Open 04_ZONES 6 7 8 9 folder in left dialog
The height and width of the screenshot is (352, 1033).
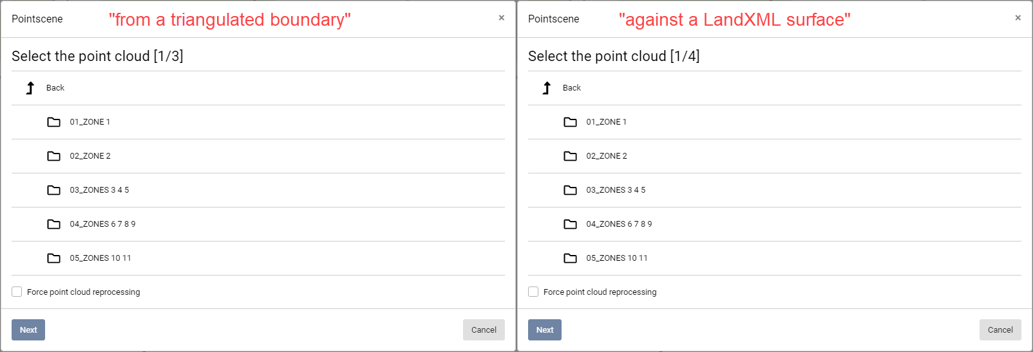tap(102, 224)
